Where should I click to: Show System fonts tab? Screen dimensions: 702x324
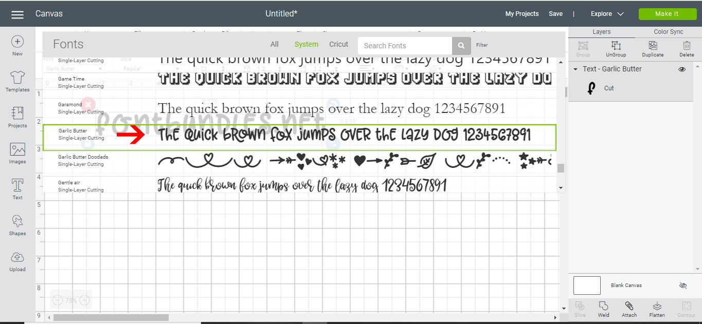click(307, 45)
